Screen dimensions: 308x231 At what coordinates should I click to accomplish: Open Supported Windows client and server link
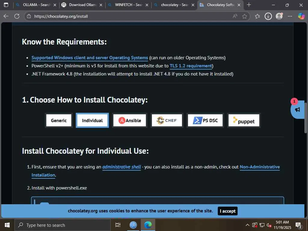coord(90,58)
